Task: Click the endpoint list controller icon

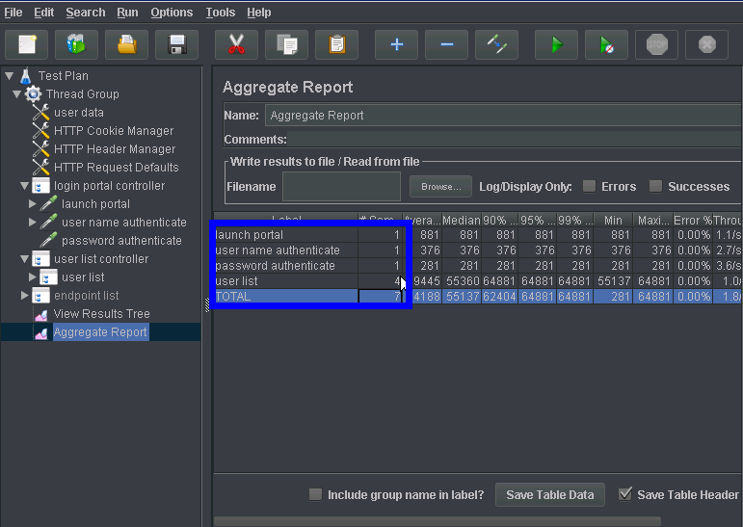Action: point(40,296)
